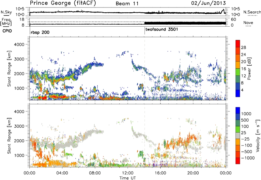Click the 'CPID' label
The height and width of the screenshot is (180, 261).
(7, 31)
